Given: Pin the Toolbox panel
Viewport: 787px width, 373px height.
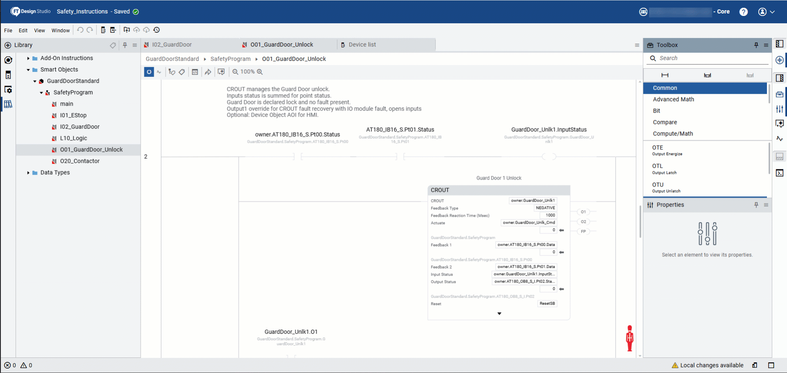Looking at the screenshot, I should (756, 45).
